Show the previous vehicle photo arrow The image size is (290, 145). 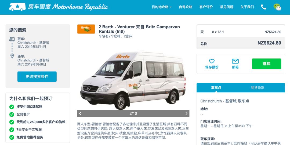(x=80, y=113)
